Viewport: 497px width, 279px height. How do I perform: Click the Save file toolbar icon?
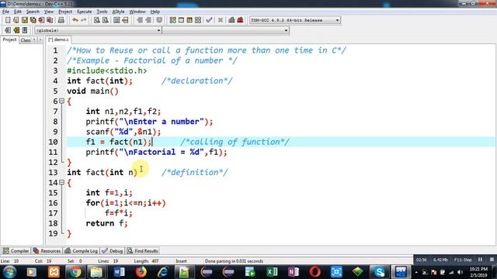point(24,20)
